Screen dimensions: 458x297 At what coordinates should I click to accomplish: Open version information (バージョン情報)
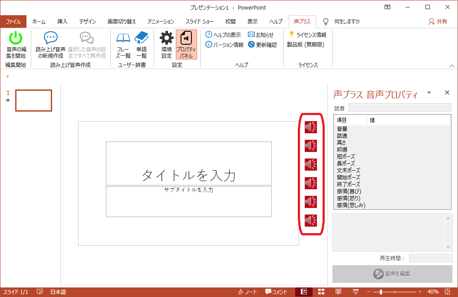224,45
